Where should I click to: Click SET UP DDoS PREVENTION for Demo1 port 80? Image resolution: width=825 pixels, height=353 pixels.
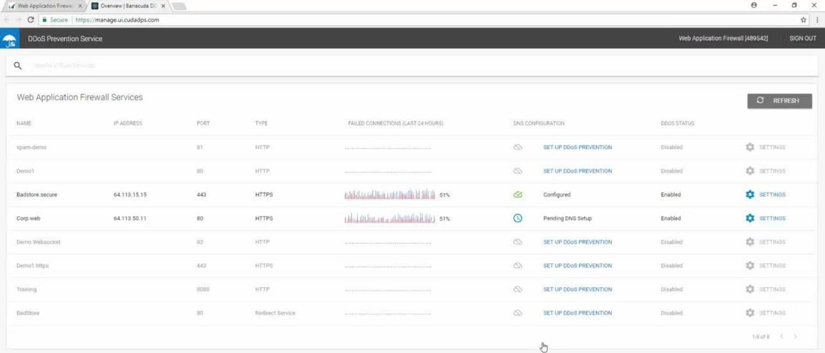pyautogui.click(x=578, y=171)
